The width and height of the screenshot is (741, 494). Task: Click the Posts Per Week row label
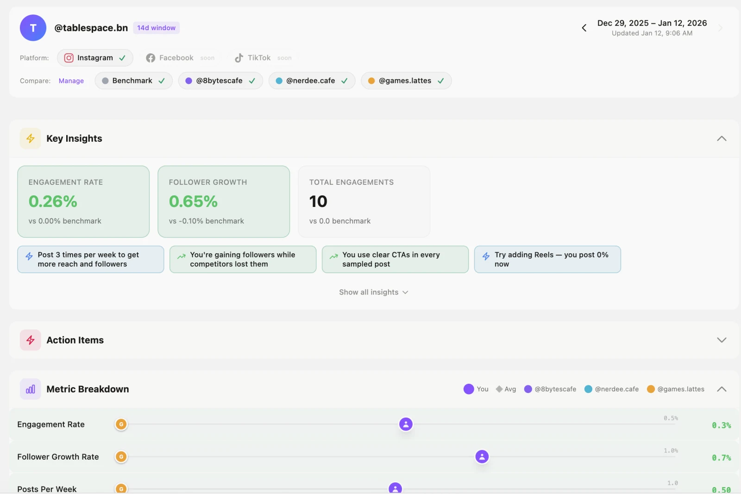coord(47,489)
